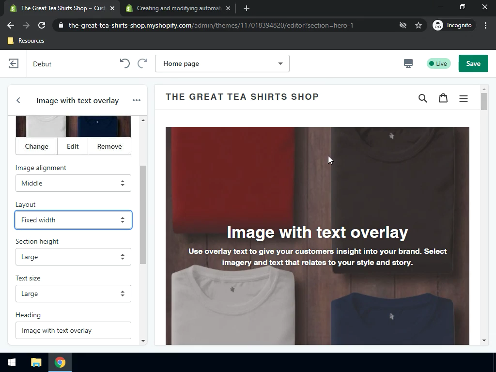Open the Layout Fixed width dropdown
Screen dimensions: 496x372
(73, 220)
